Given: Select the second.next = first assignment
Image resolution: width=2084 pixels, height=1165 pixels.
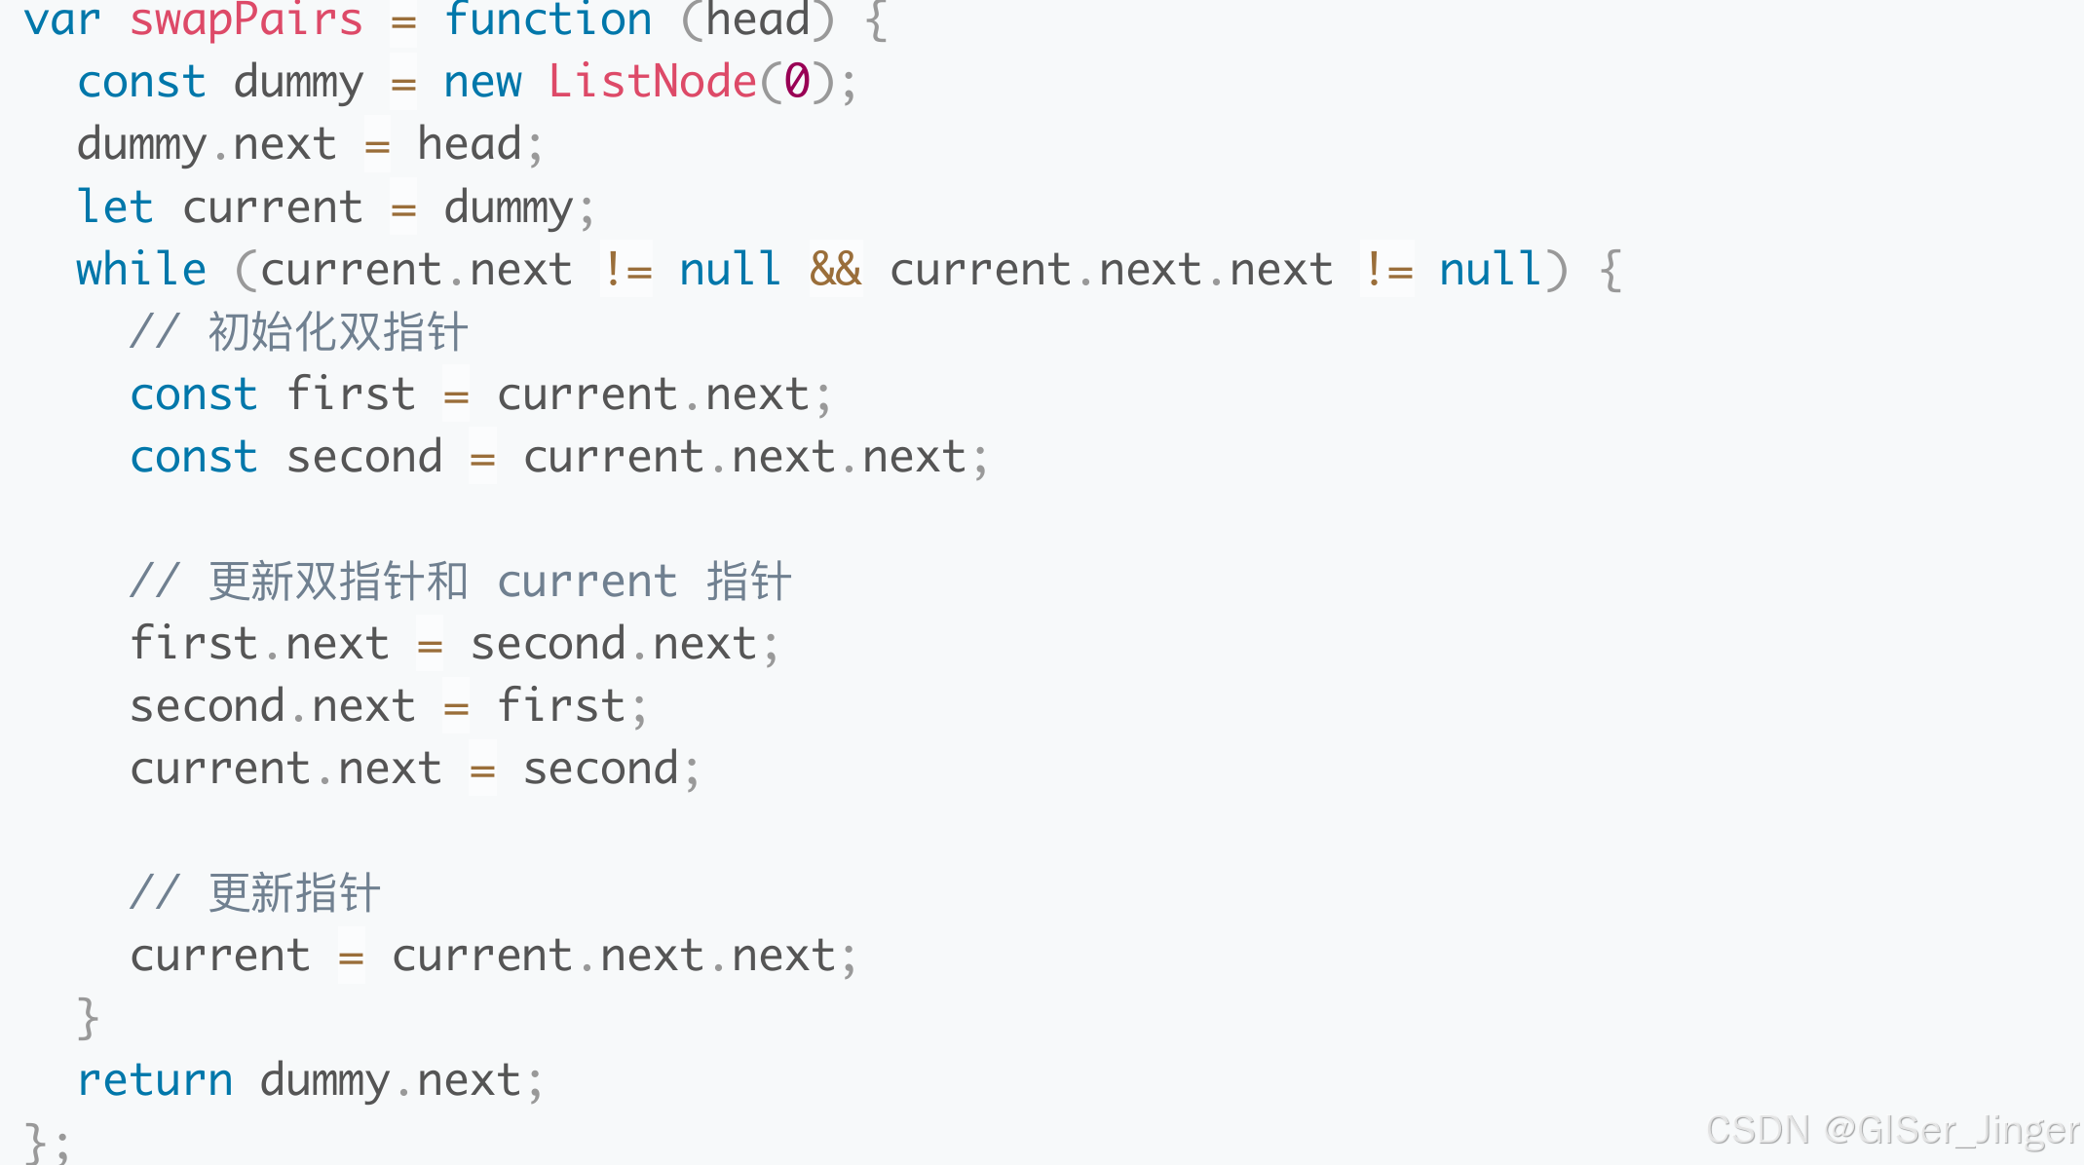Looking at the screenshot, I should pos(387,704).
